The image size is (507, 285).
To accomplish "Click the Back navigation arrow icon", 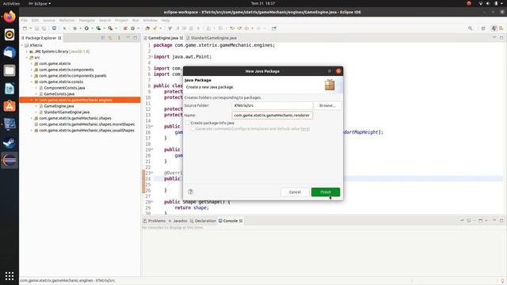I will pos(247,28).
